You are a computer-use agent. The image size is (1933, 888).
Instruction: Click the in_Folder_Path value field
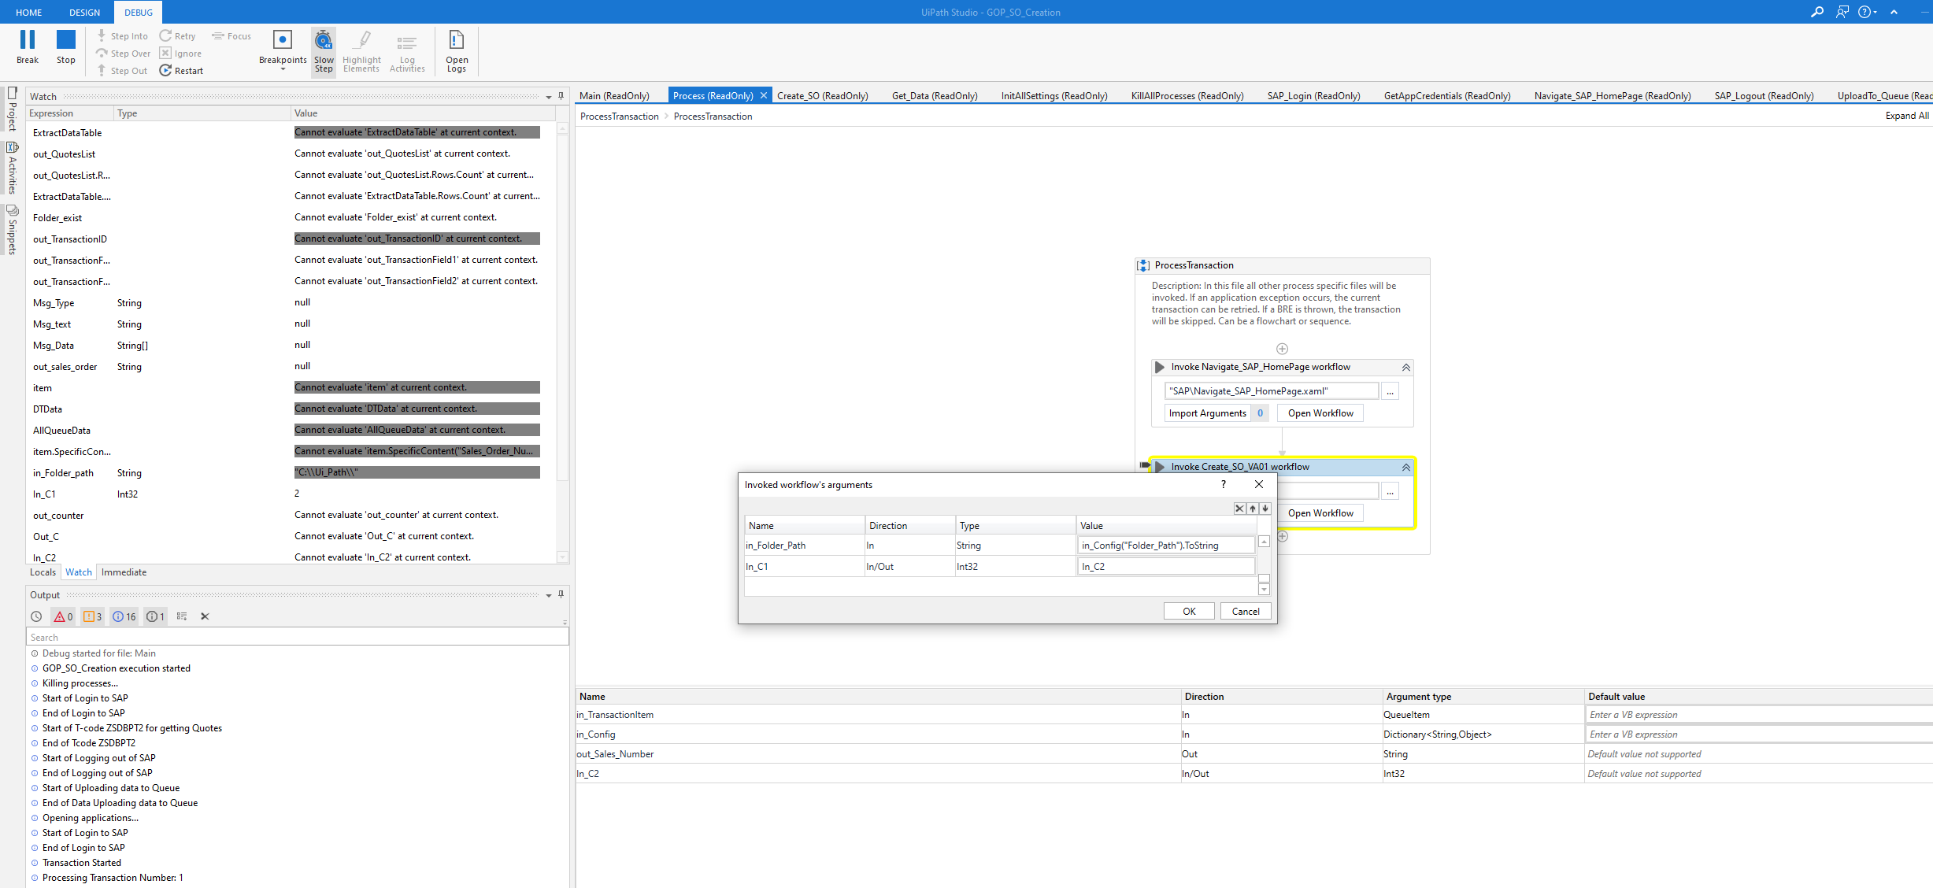1165,546
